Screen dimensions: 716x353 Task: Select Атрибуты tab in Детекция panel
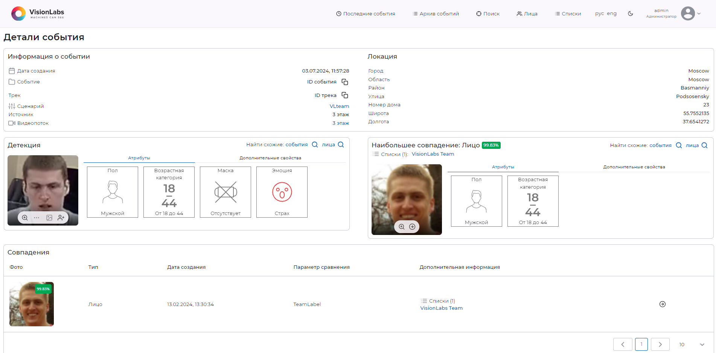(x=139, y=158)
